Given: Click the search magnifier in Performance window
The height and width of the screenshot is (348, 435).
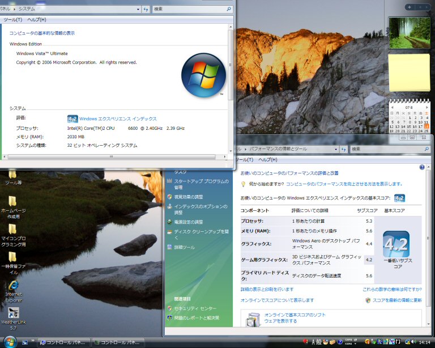Looking at the screenshot, I should [x=427, y=149].
